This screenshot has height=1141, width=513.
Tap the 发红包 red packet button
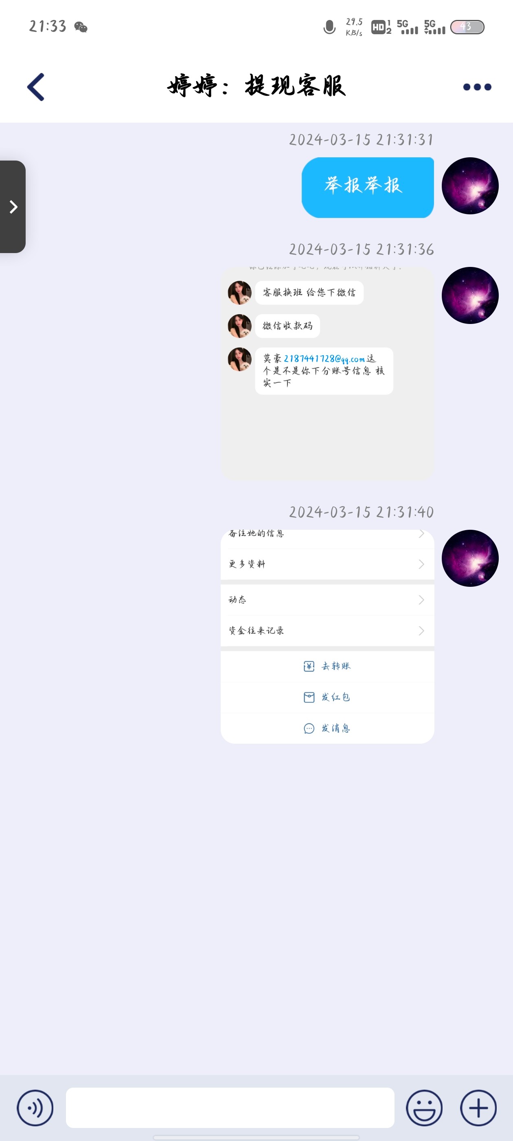(327, 697)
